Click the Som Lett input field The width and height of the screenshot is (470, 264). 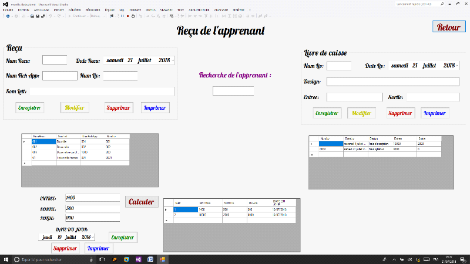coord(102,92)
